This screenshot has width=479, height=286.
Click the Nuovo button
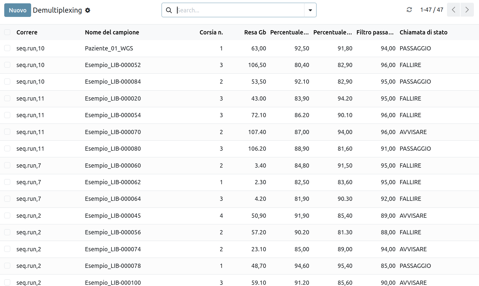18,10
